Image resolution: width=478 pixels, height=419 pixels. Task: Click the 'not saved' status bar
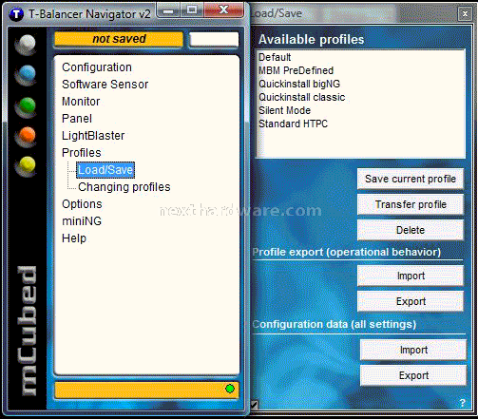tap(119, 39)
